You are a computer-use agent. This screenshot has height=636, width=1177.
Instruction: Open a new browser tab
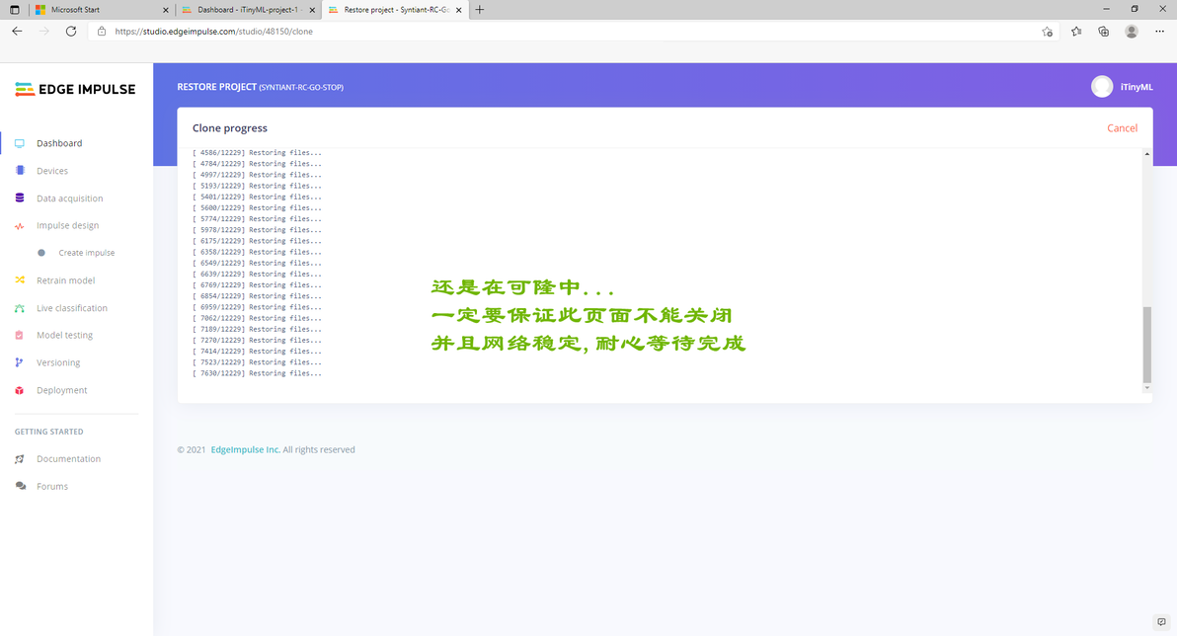pyautogui.click(x=480, y=10)
